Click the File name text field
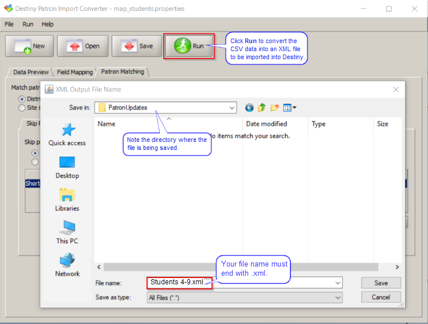This screenshot has width=428, height=324. (270, 283)
